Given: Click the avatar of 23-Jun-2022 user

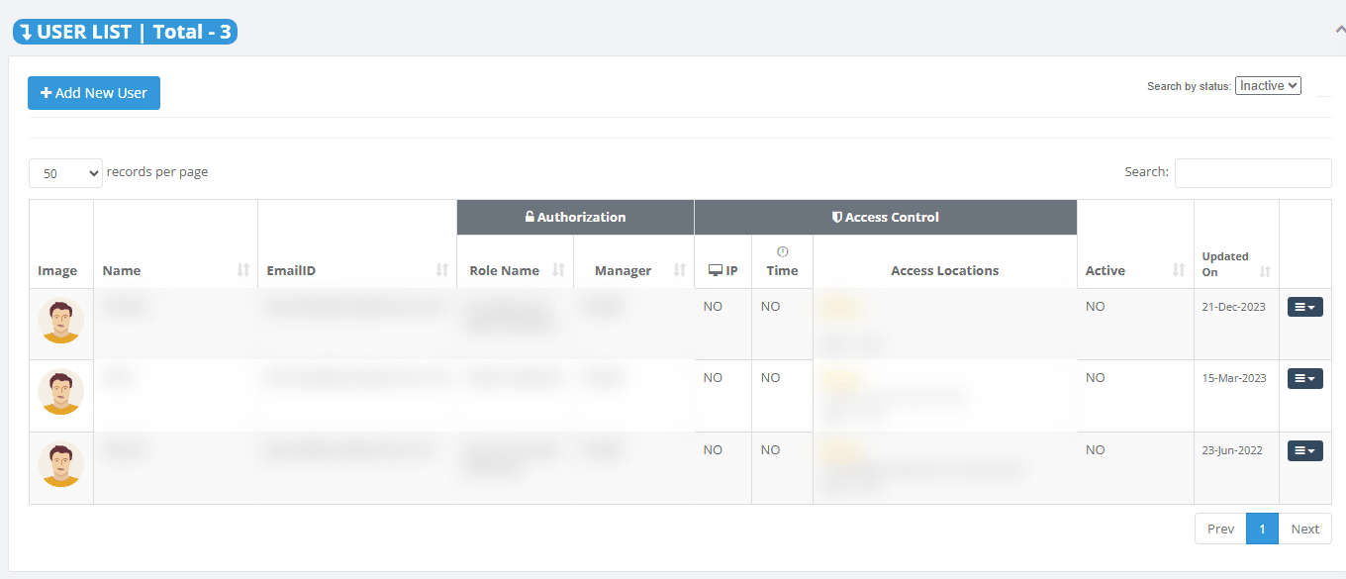Looking at the screenshot, I should [60, 464].
